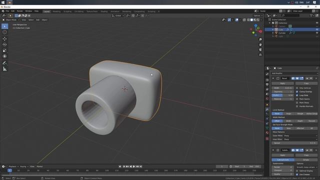Switch to wireframe viewport shading
This screenshot has height=180, width=320.
[x=248, y=20]
